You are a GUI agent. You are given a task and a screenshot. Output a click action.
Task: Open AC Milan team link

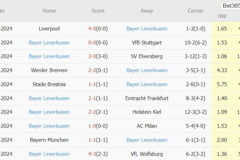tap(147, 126)
